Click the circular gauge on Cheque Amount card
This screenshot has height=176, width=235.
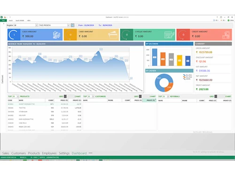coord(126,35)
